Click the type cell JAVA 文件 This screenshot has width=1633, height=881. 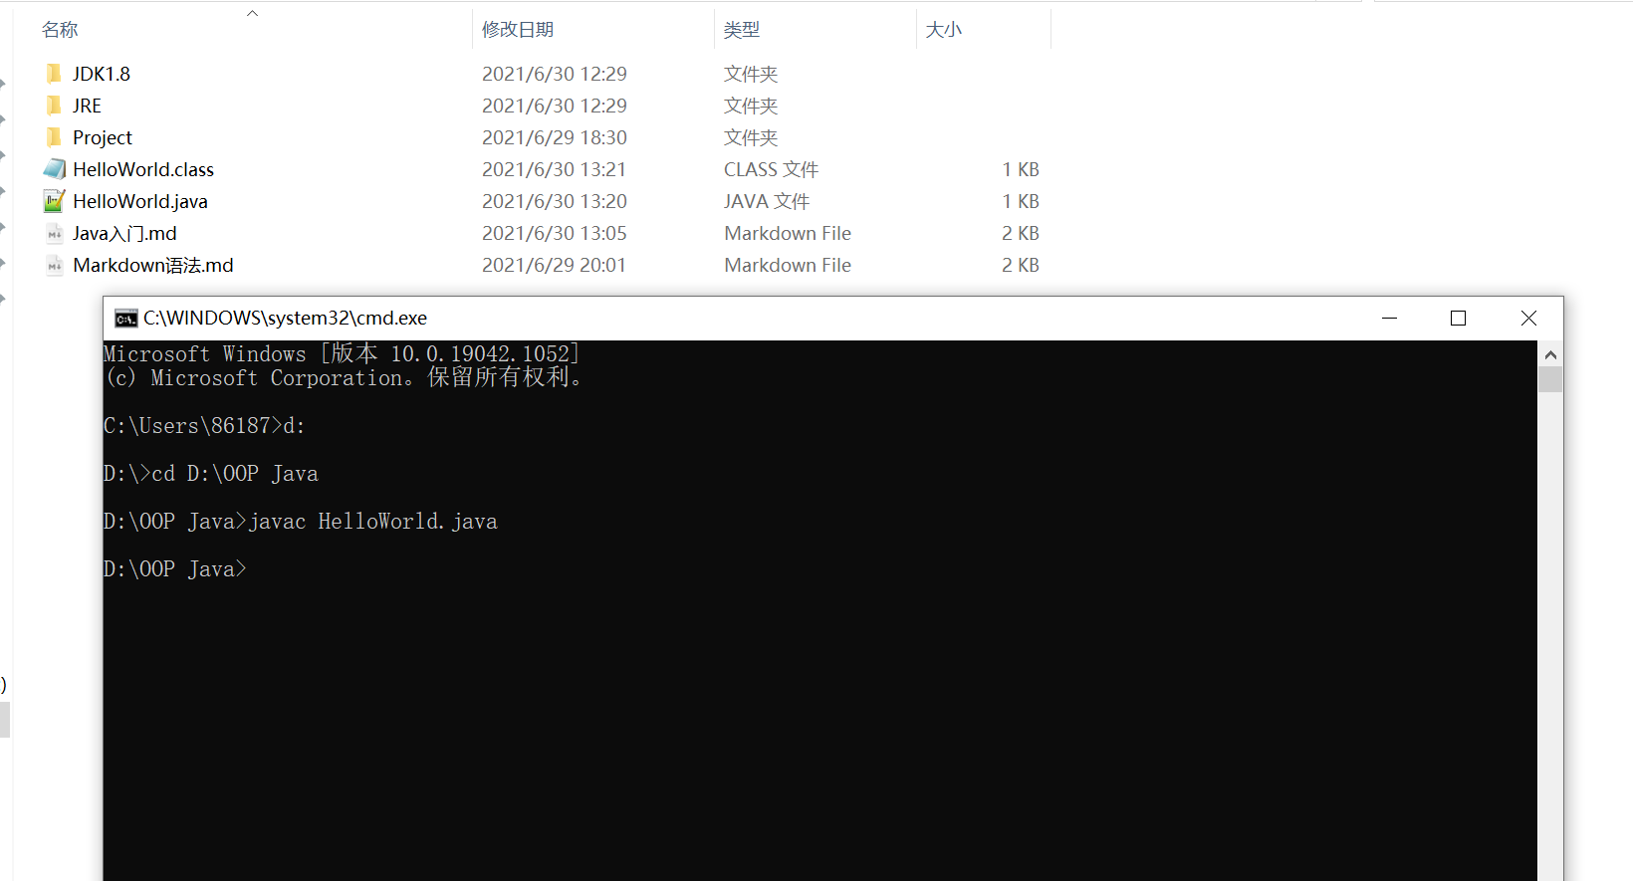(767, 201)
